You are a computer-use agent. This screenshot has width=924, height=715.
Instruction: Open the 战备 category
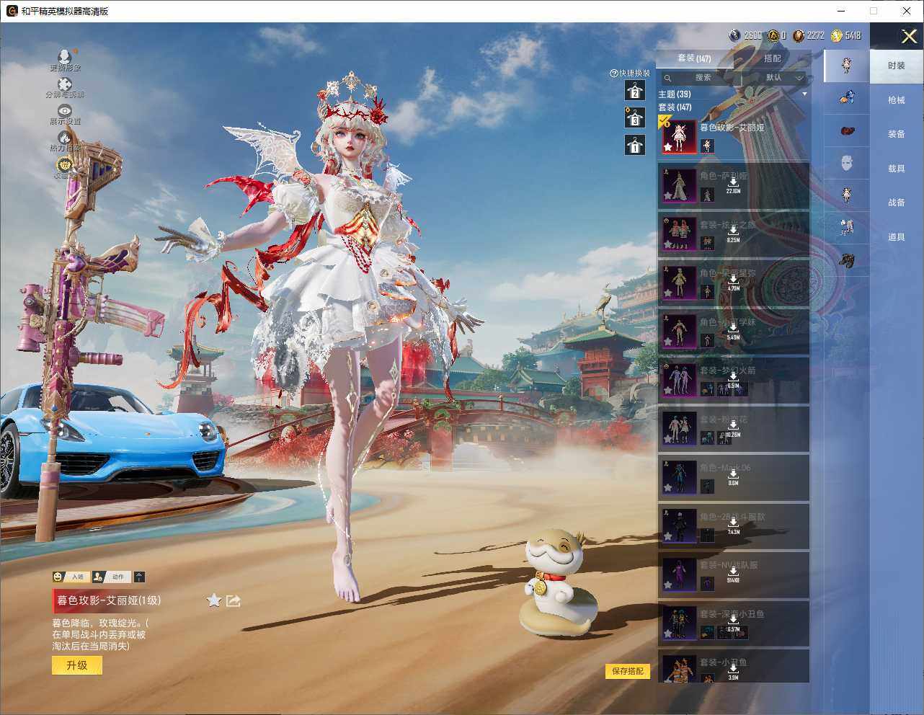point(897,203)
